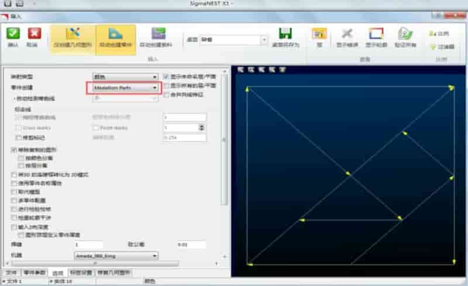
Task: Click the 颜色 status bar entry
Action: point(150,281)
